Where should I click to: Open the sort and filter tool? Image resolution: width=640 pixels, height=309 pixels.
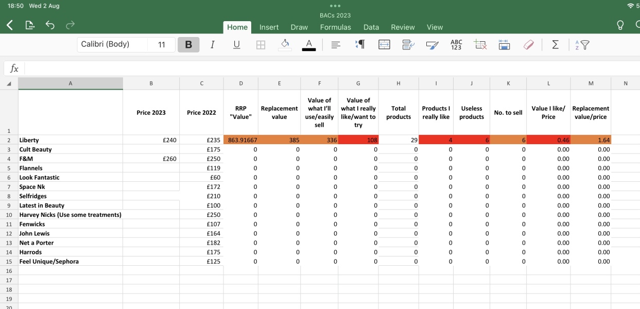(x=582, y=45)
